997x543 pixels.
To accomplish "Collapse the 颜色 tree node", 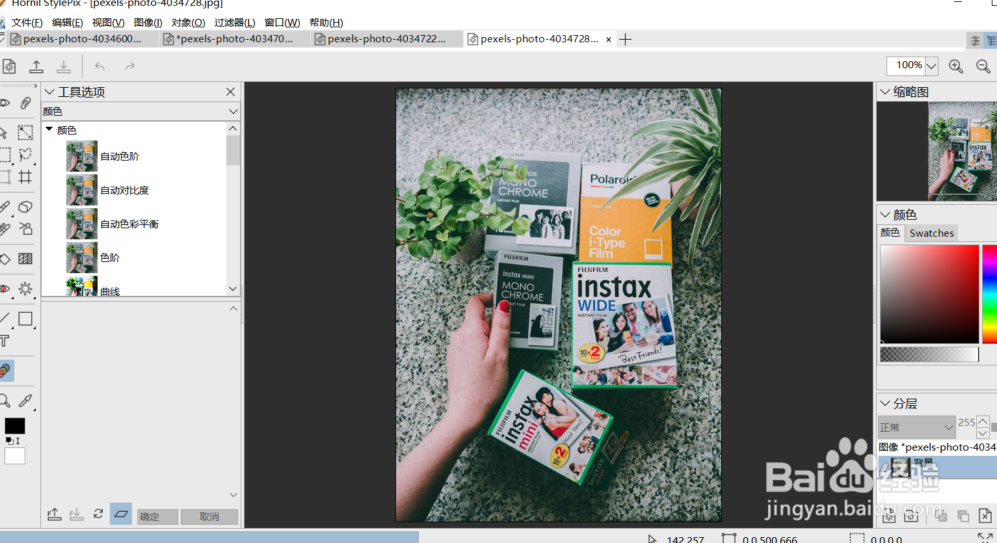I will (x=49, y=129).
